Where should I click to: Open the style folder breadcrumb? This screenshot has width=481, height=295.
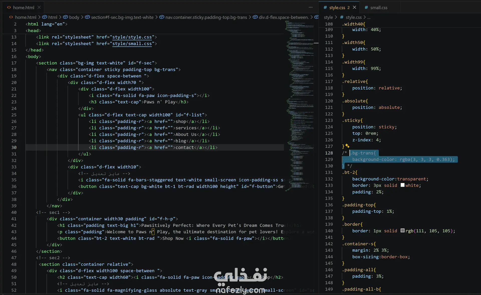coord(328,17)
